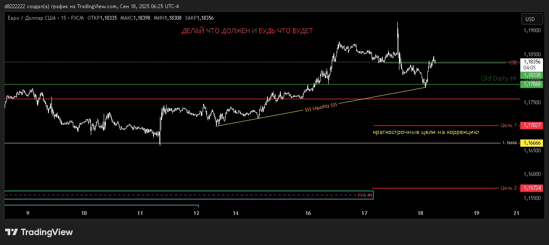Viewport: 549px width, 245px height.
Task: Select the yellow 1,16666 price tag
Action: [x=531, y=143]
